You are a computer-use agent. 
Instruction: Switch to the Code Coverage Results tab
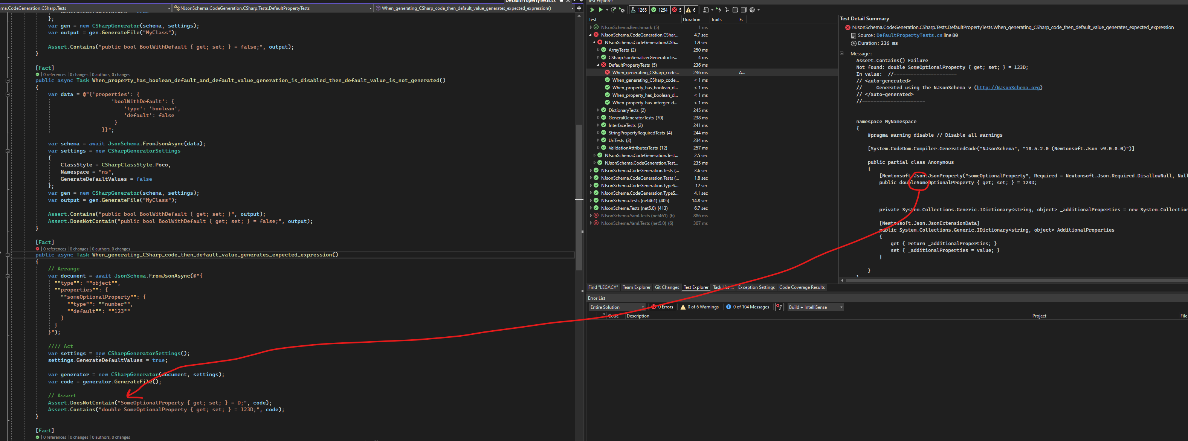[802, 287]
